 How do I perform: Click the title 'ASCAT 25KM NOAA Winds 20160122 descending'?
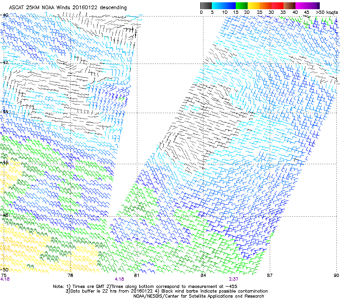point(68,8)
